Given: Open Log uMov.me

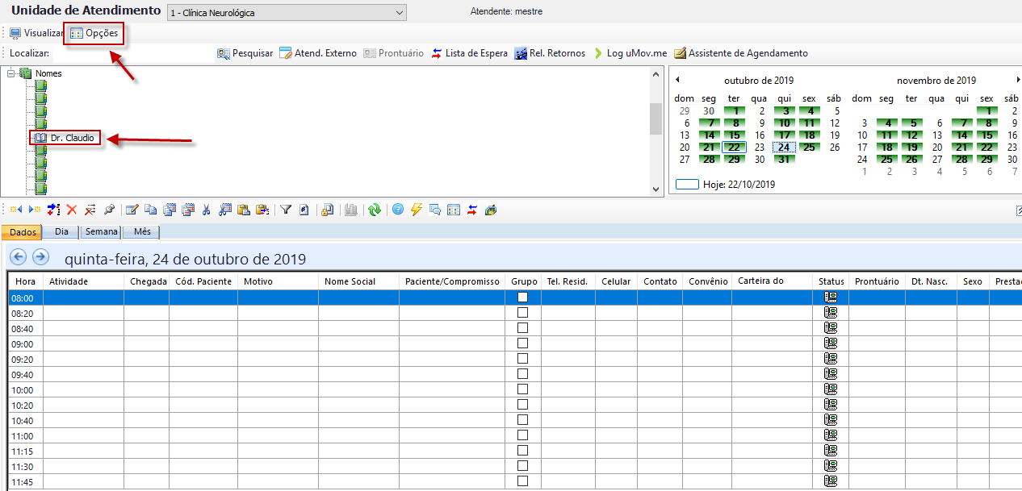Looking at the screenshot, I should tap(630, 53).
